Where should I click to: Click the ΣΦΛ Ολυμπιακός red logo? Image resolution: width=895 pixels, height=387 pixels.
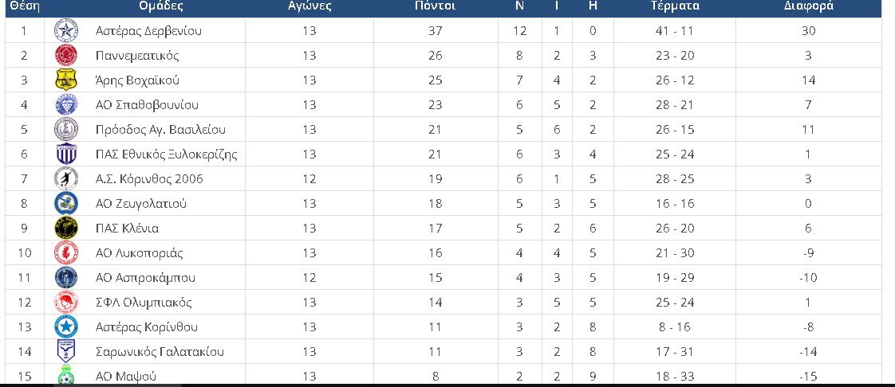pos(65,302)
